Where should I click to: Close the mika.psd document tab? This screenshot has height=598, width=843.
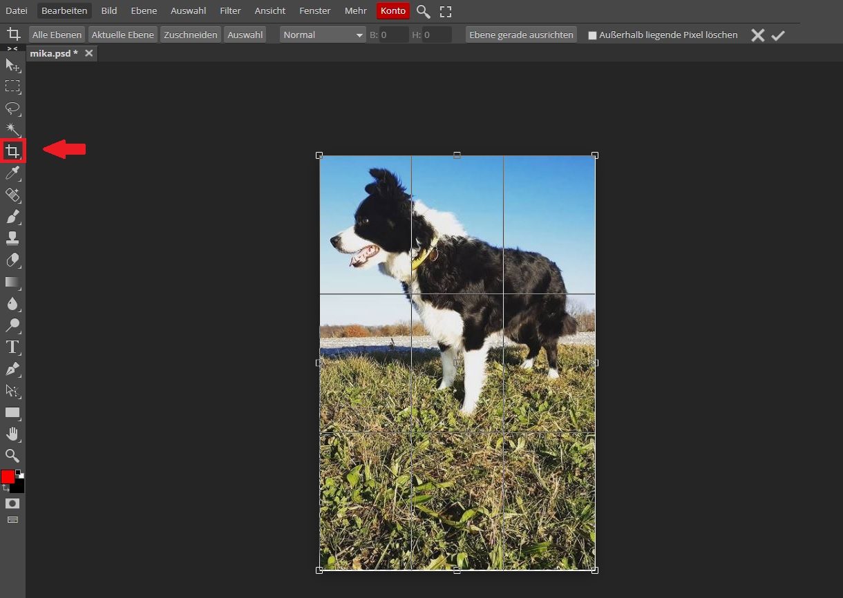click(88, 53)
